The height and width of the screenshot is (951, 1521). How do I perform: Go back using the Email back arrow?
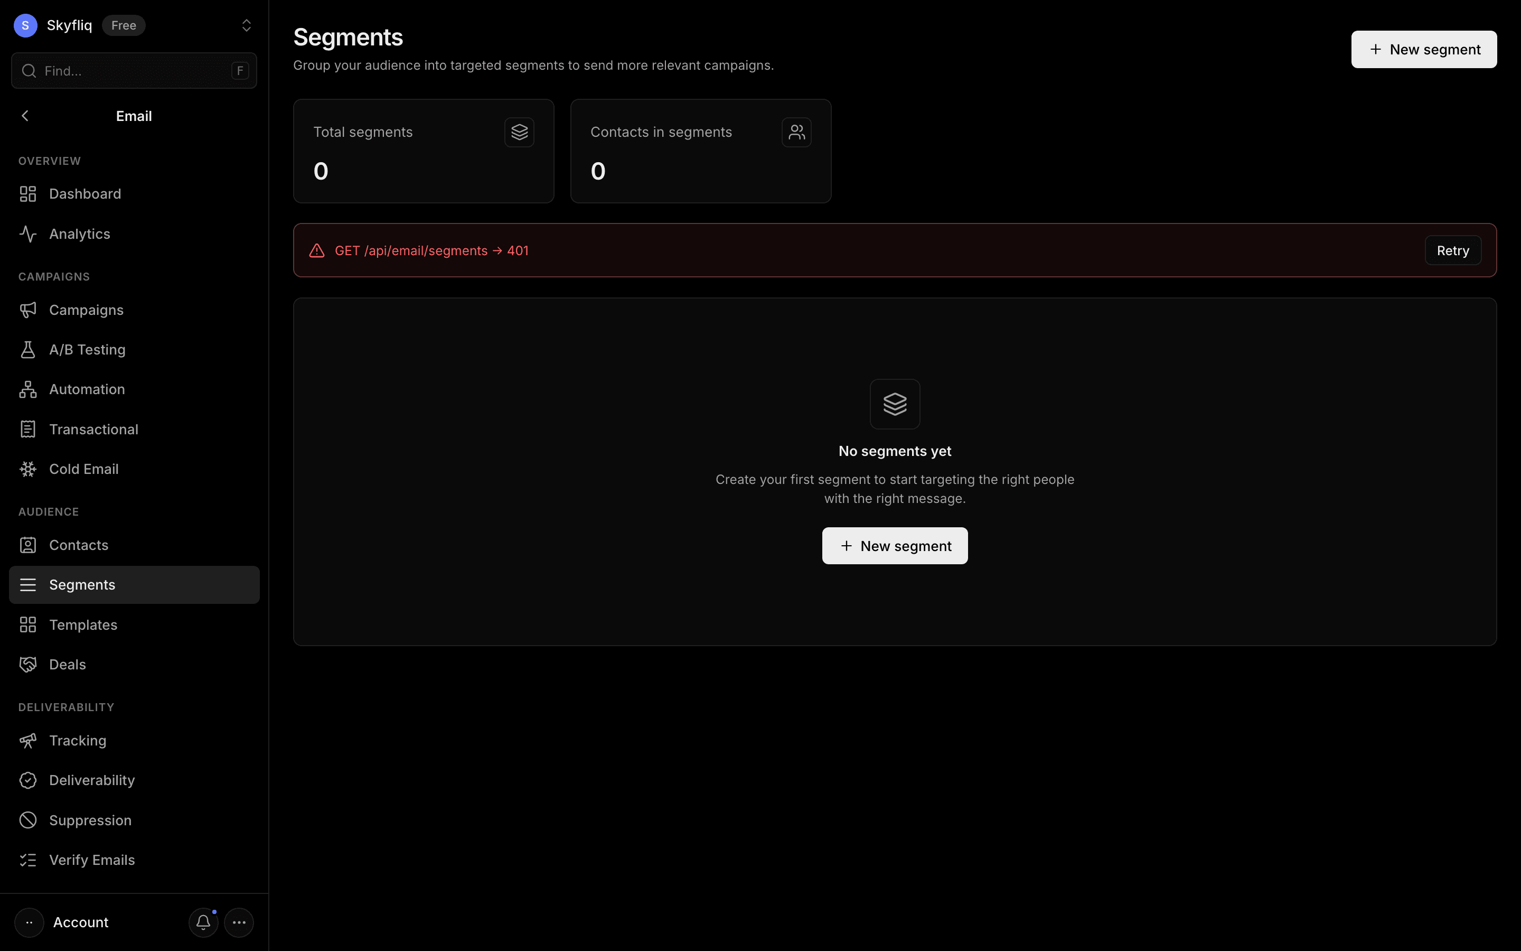click(x=25, y=116)
